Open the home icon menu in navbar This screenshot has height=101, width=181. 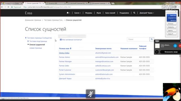coord(68,13)
